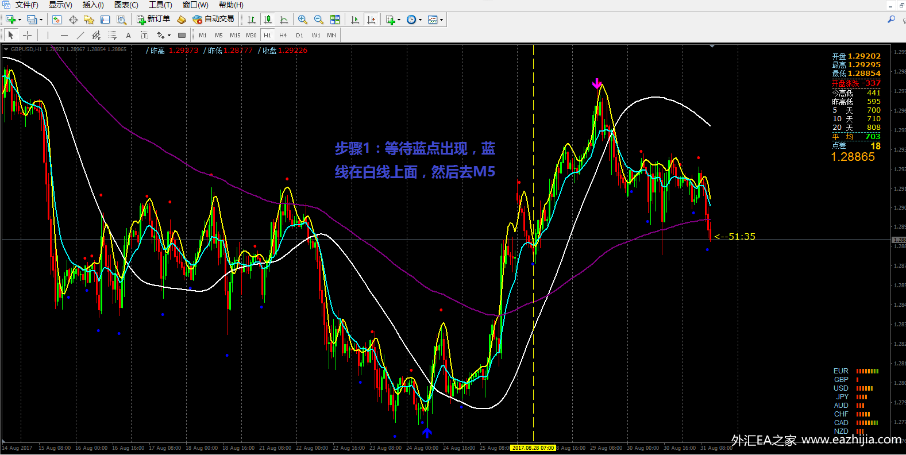Open the GBPUSD,H1 chart title triangle
906x455 pixels.
click(6, 49)
